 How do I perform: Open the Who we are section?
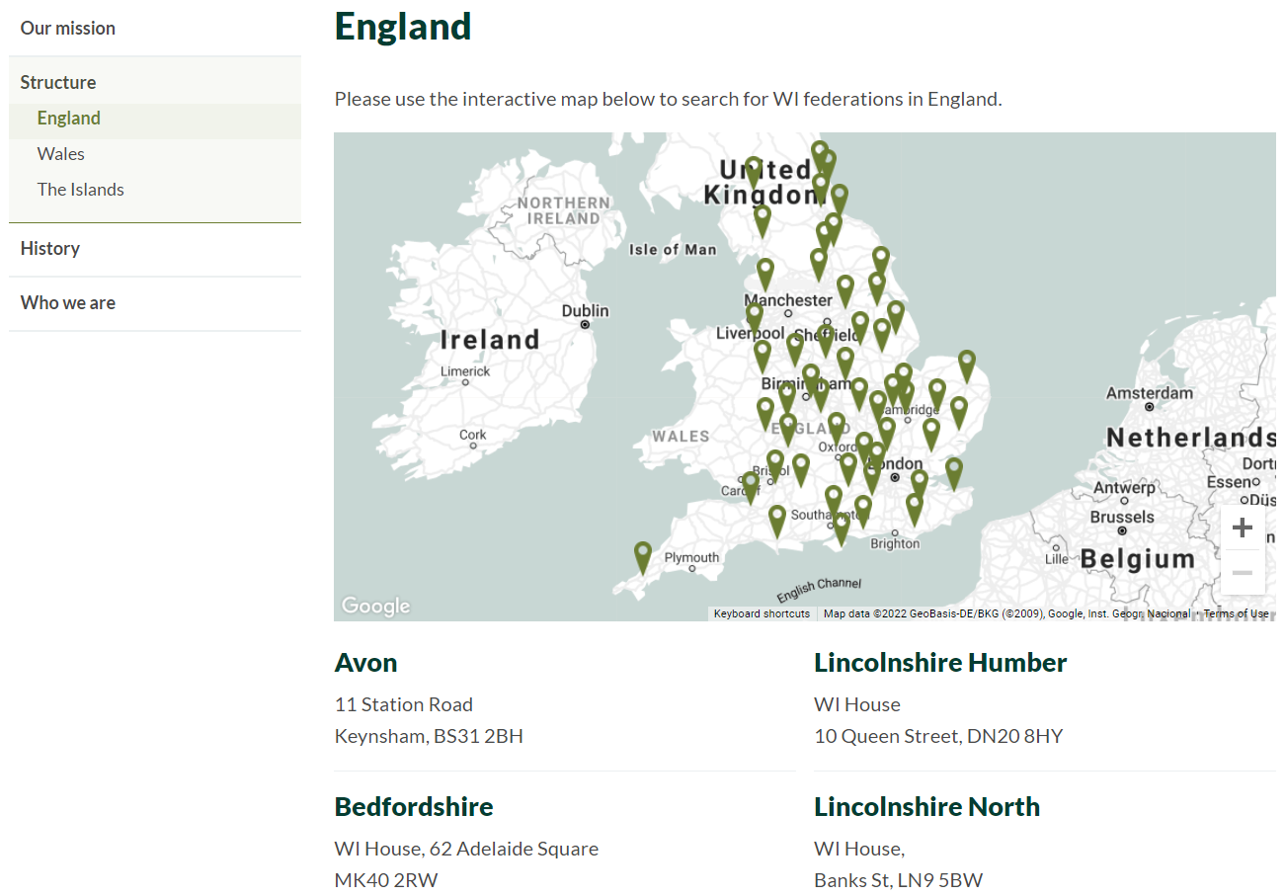[68, 302]
